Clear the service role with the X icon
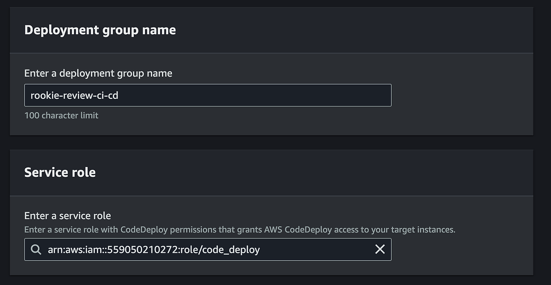Screen dimensions: 551x285 point(380,249)
